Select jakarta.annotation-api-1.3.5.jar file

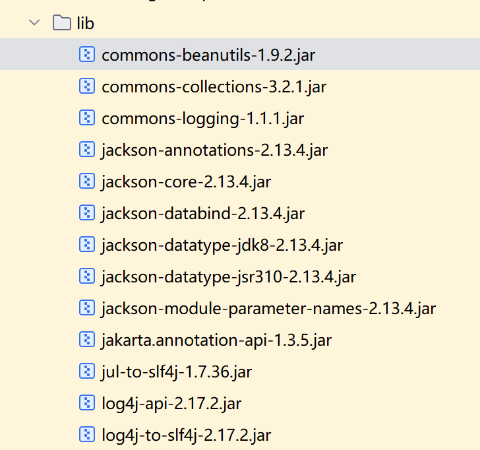click(x=216, y=340)
